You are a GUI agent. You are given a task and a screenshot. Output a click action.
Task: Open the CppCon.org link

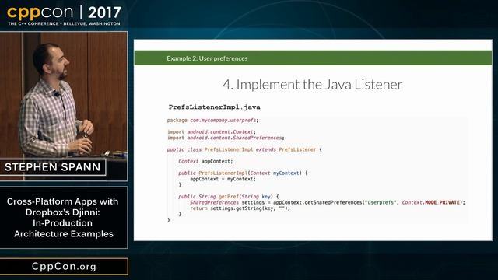(64, 266)
